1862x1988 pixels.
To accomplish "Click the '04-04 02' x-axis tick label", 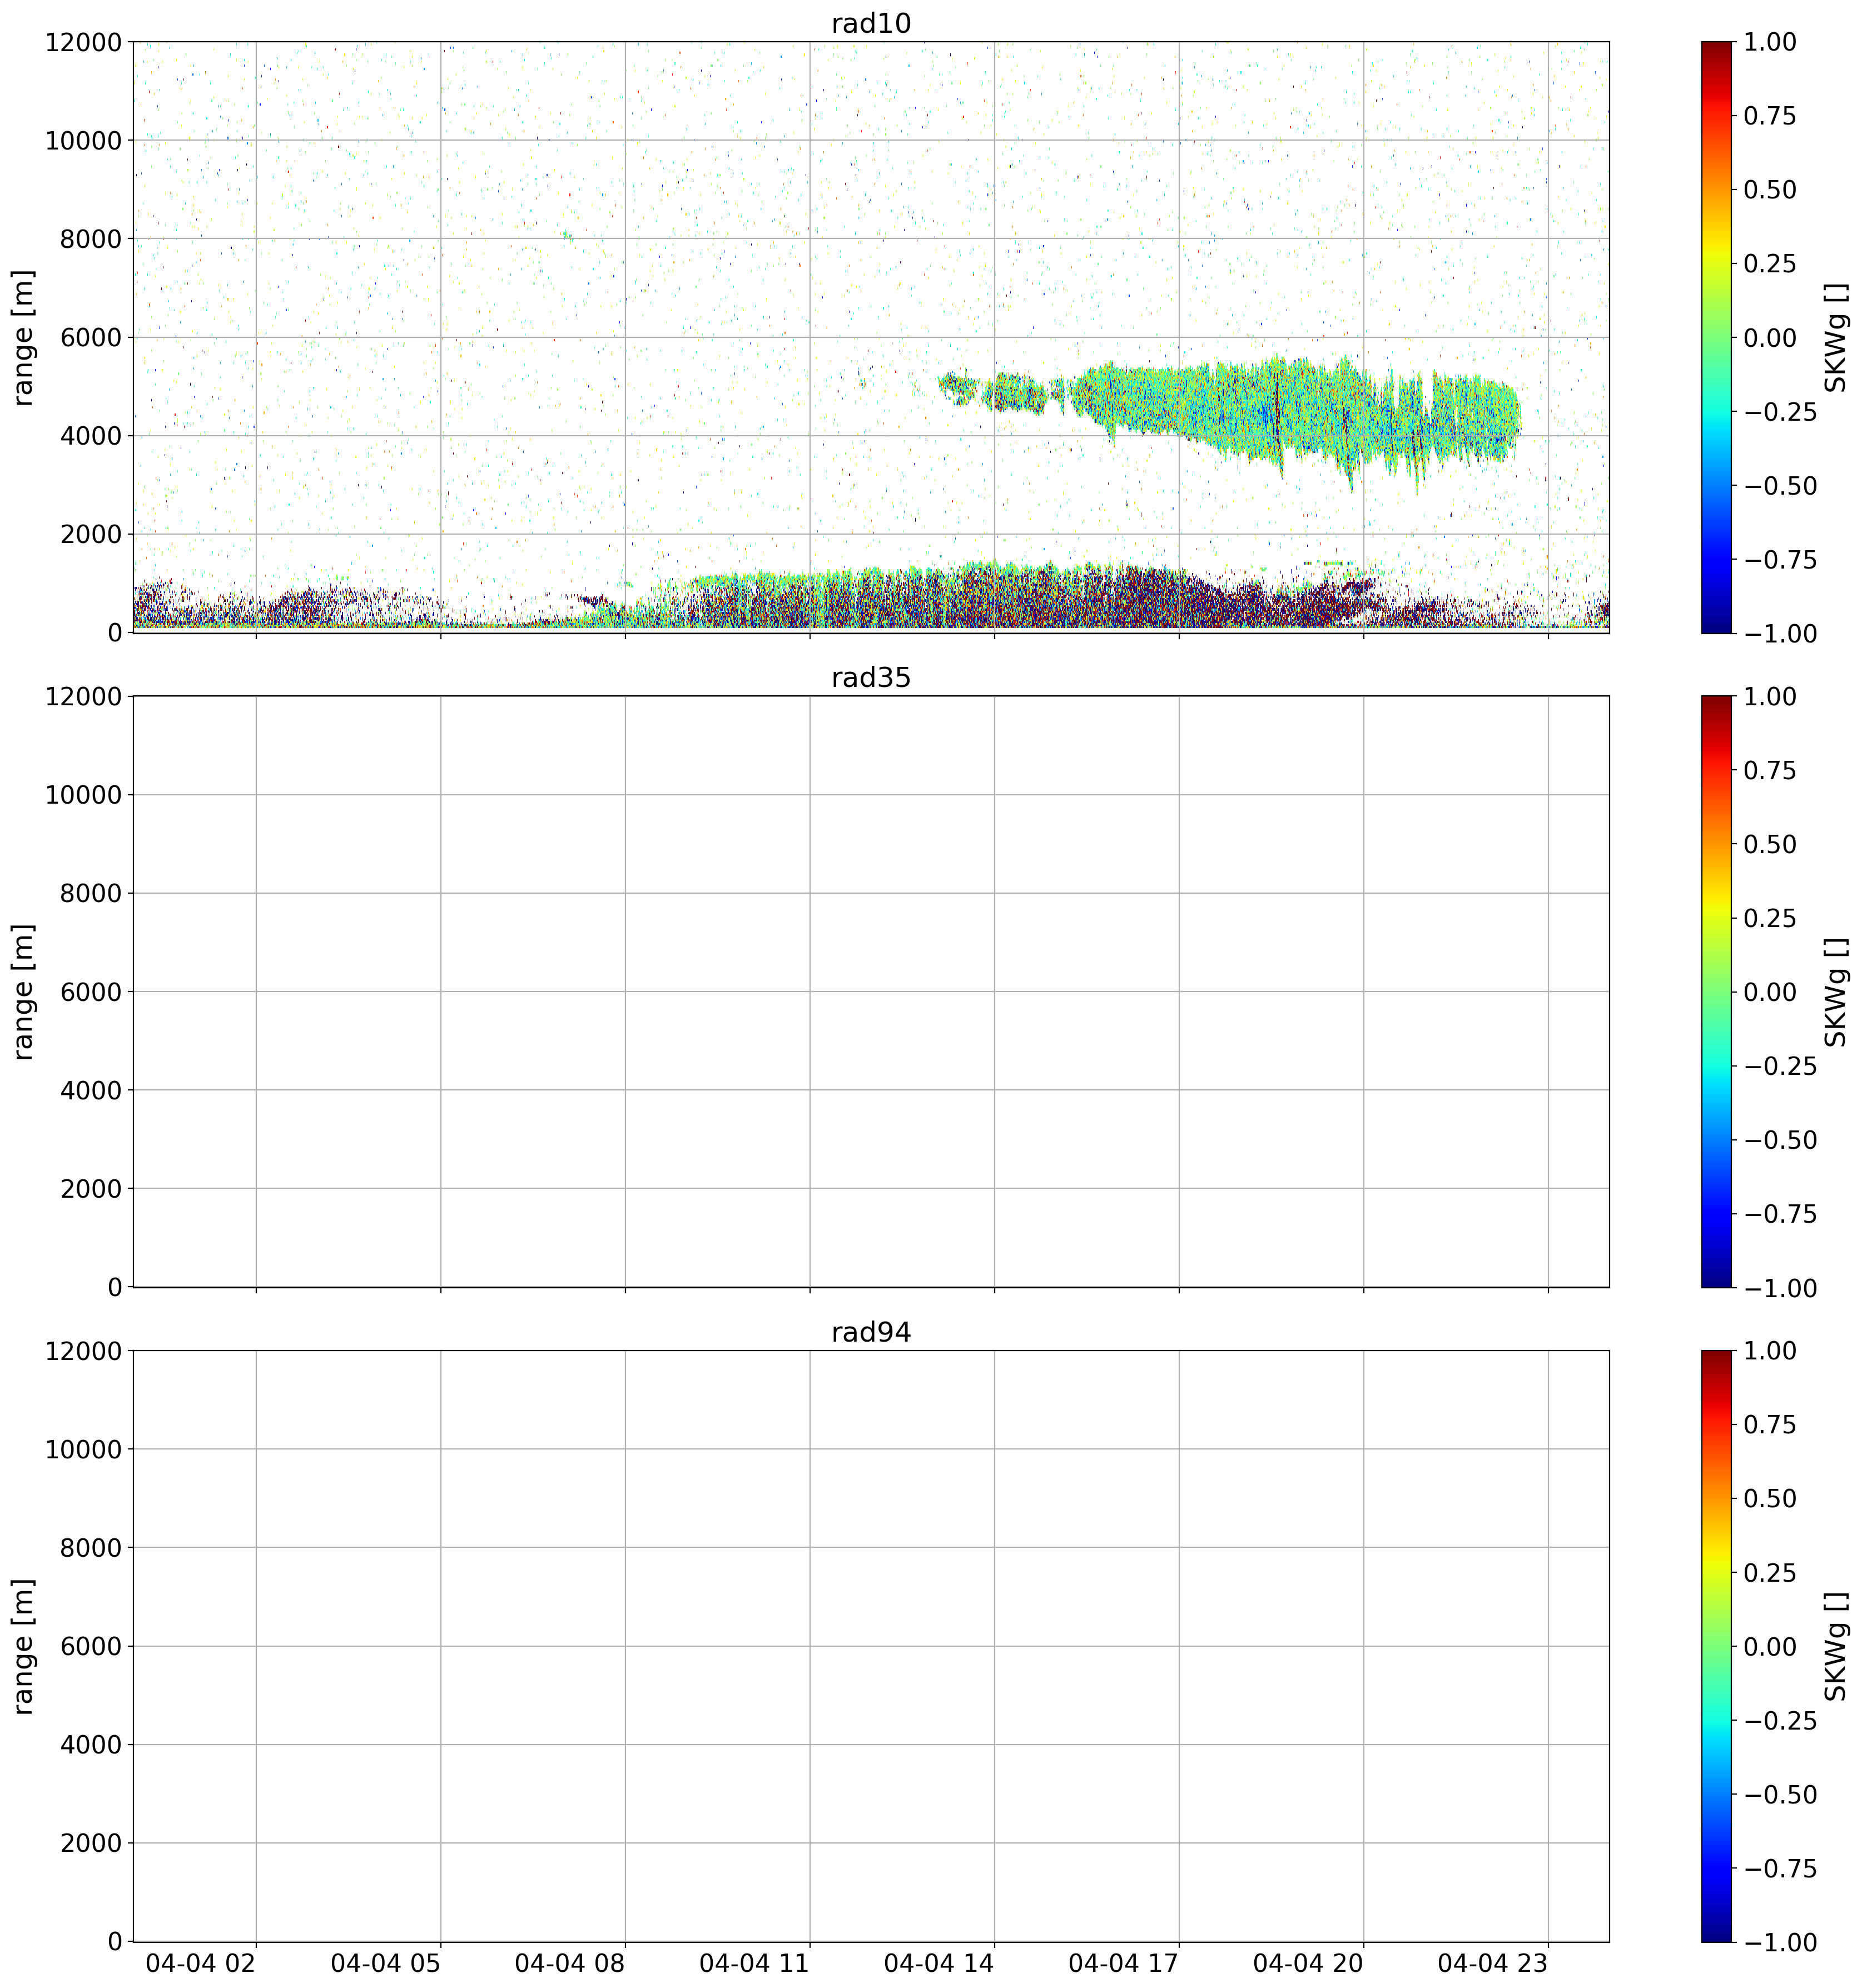I will (201, 1963).
